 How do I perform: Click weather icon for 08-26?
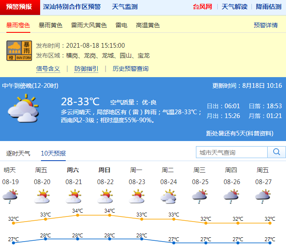coord(232,196)
